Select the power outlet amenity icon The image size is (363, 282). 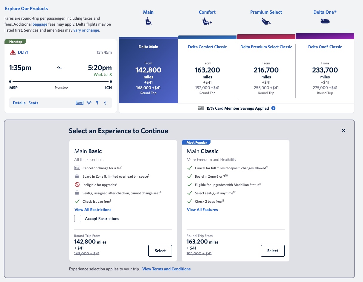pyautogui.click(x=97, y=103)
